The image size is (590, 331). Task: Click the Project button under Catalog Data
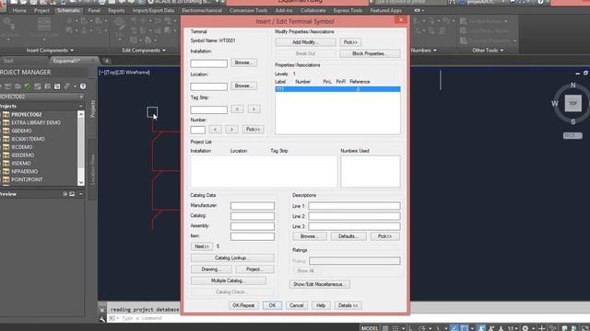(254, 269)
